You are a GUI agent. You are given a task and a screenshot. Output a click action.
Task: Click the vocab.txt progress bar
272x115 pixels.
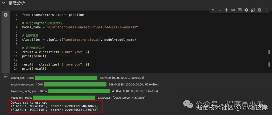(x=64, y=98)
